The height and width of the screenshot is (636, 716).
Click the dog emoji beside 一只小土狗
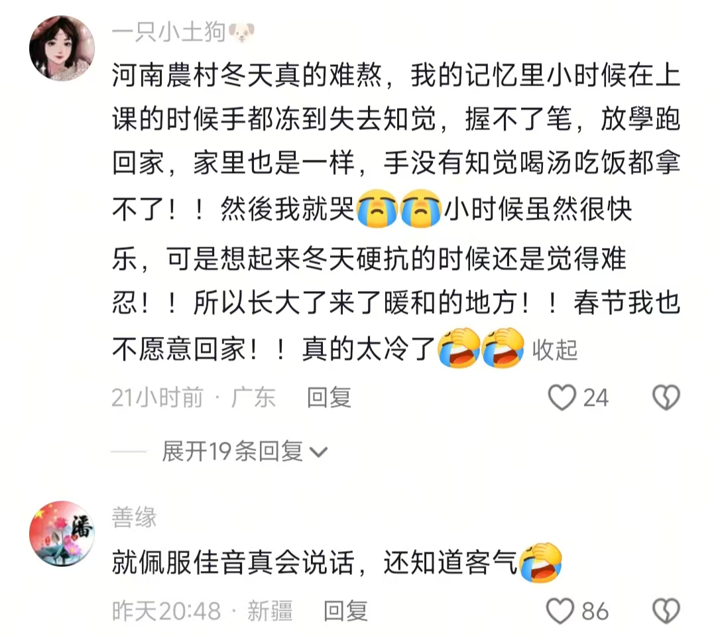(x=241, y=33)
